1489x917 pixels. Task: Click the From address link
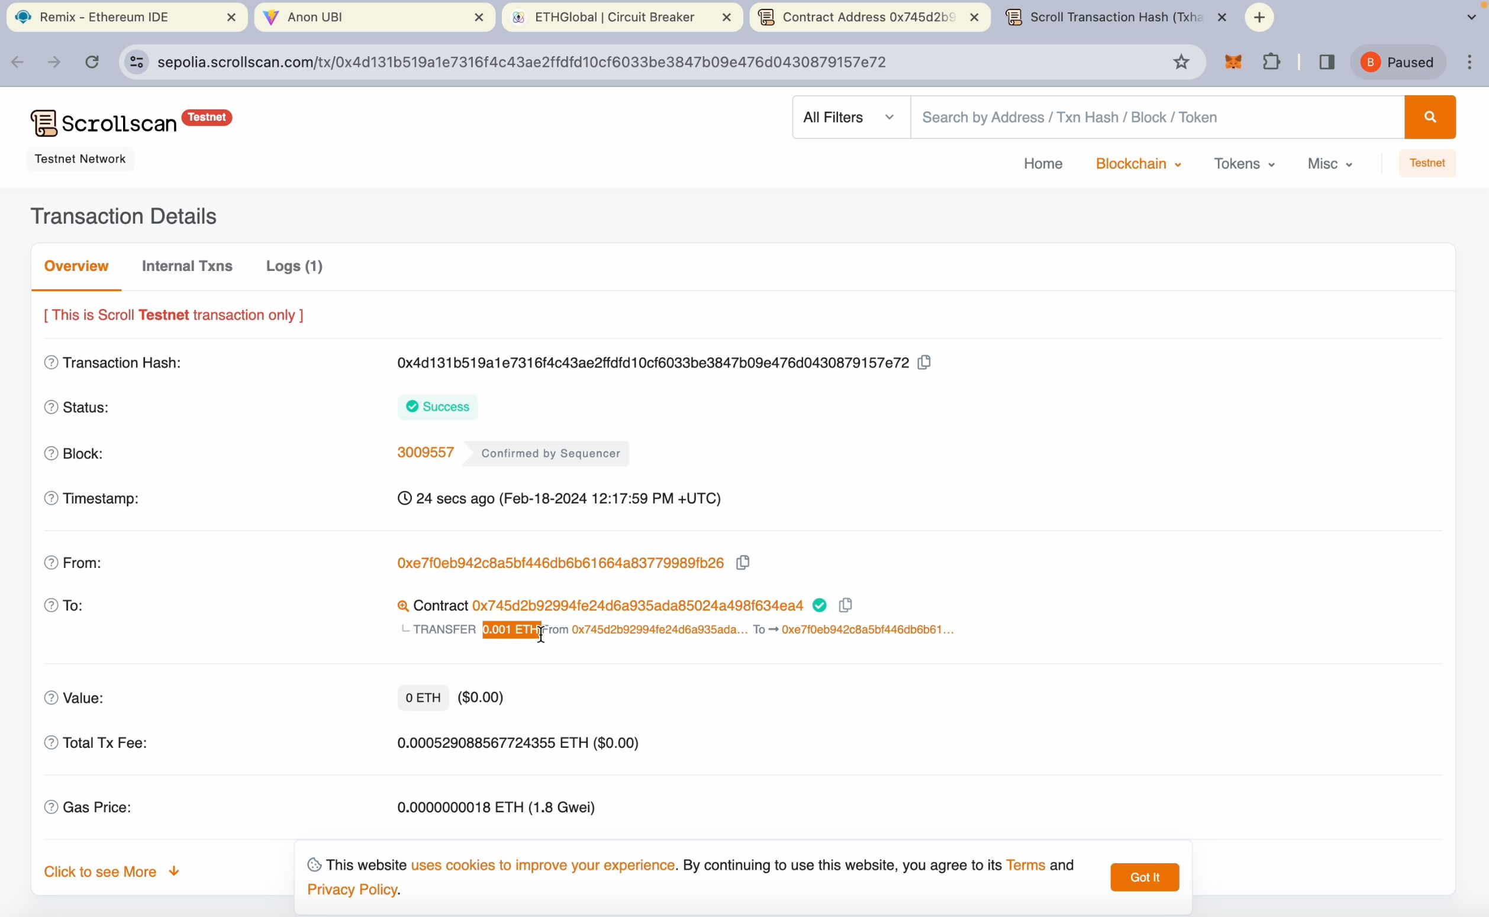560,563
